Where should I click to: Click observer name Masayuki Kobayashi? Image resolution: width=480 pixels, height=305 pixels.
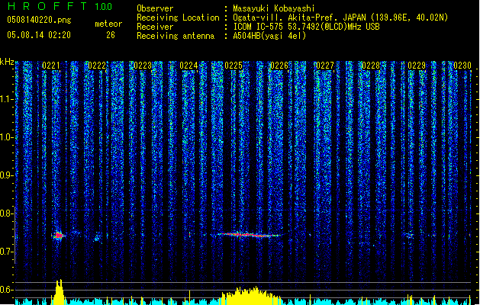pos(274,8)
